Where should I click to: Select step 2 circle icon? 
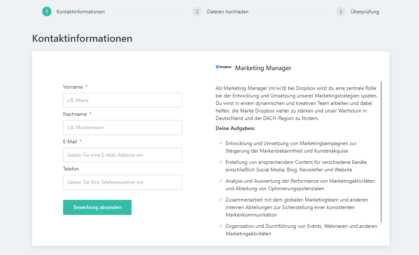click(197, 11)
